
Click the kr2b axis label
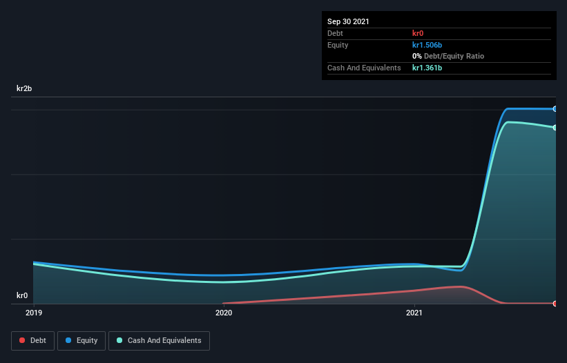(x=24, y=88)
